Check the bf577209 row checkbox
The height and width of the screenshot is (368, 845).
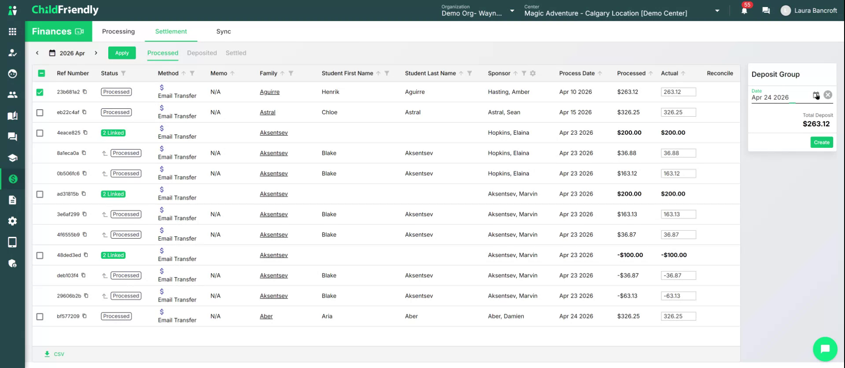click(40, 316)
